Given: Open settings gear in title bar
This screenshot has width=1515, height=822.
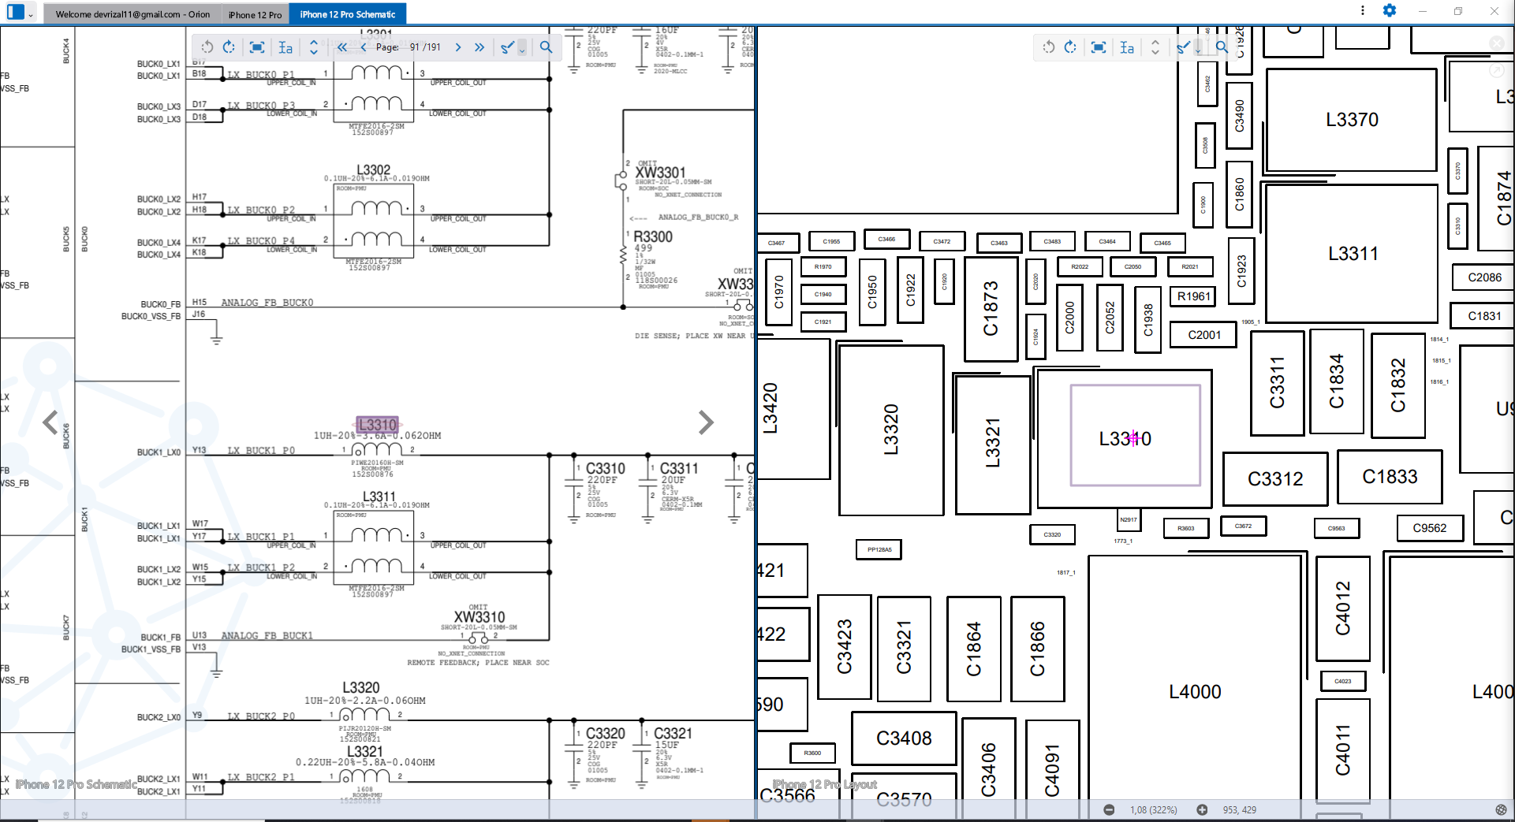Looking at the screenshot, I should click(x=1390, y=10).
